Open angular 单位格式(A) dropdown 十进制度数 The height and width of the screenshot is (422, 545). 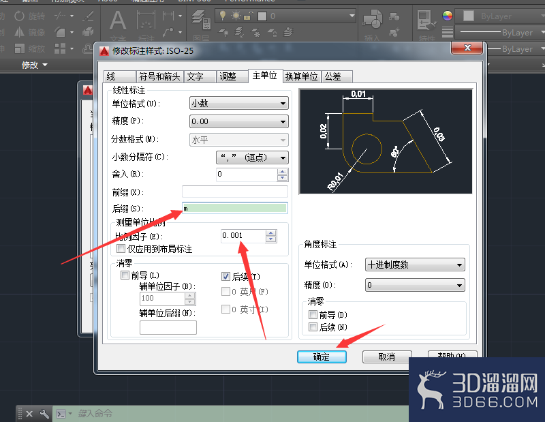[415, 265]
